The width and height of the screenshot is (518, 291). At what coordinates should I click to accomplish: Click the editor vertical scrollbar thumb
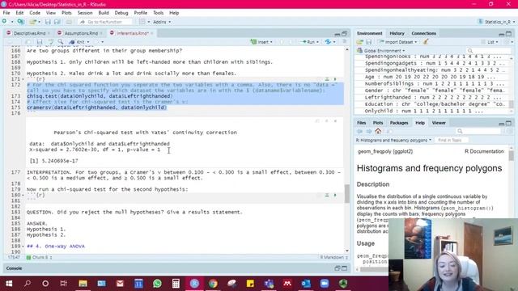click(347, 193)
